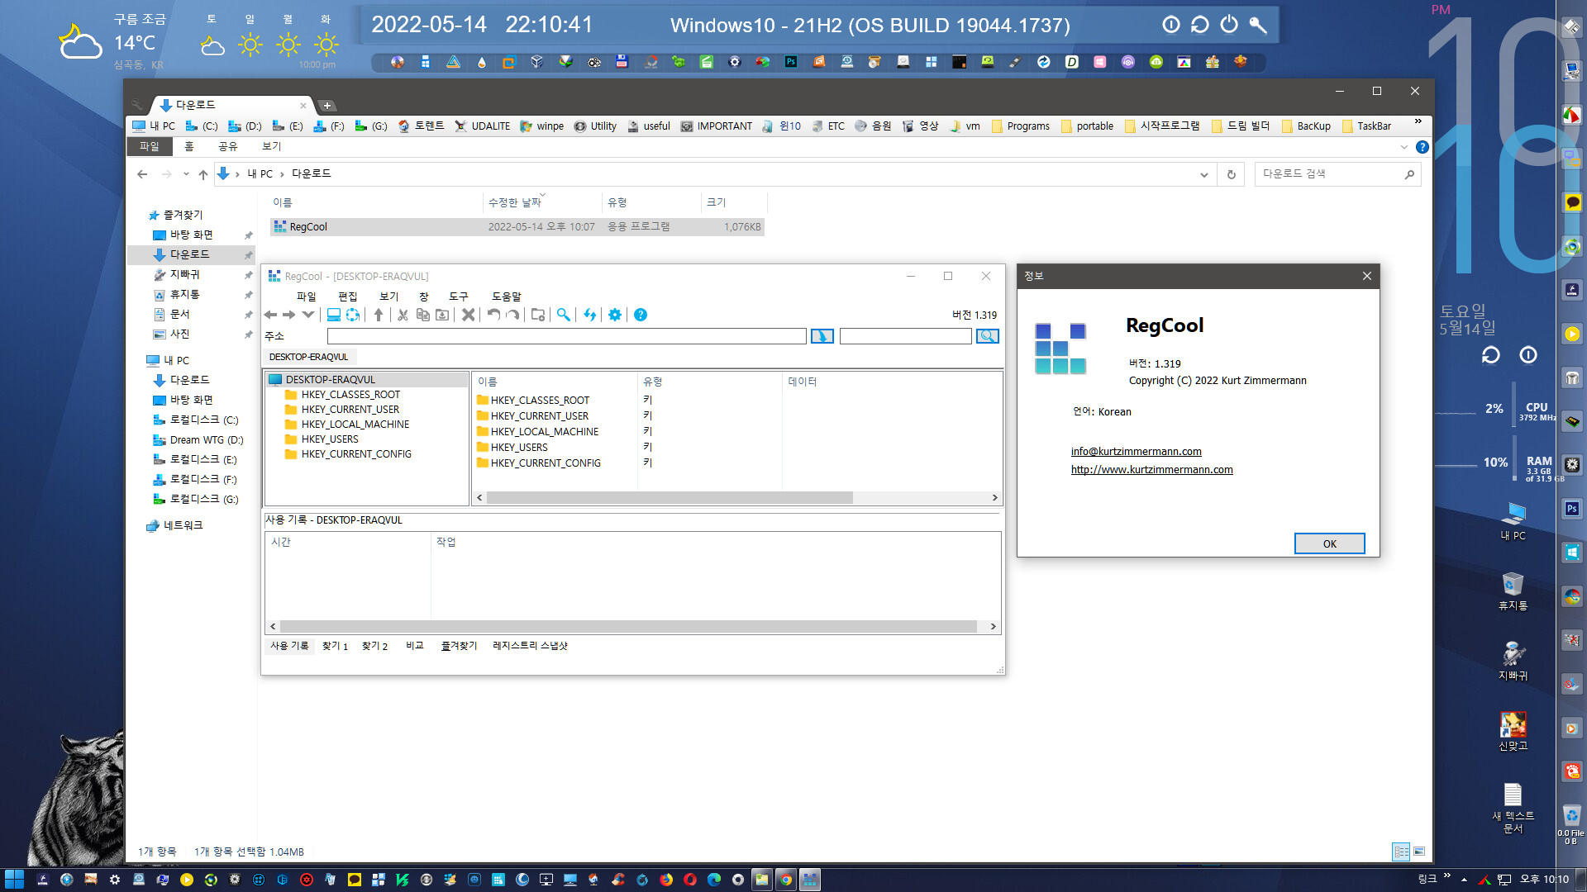This screenshot has height=892, width=1587.
Task: Click the local computer icon in RegCool toolbar
Action: click(334, 315)
